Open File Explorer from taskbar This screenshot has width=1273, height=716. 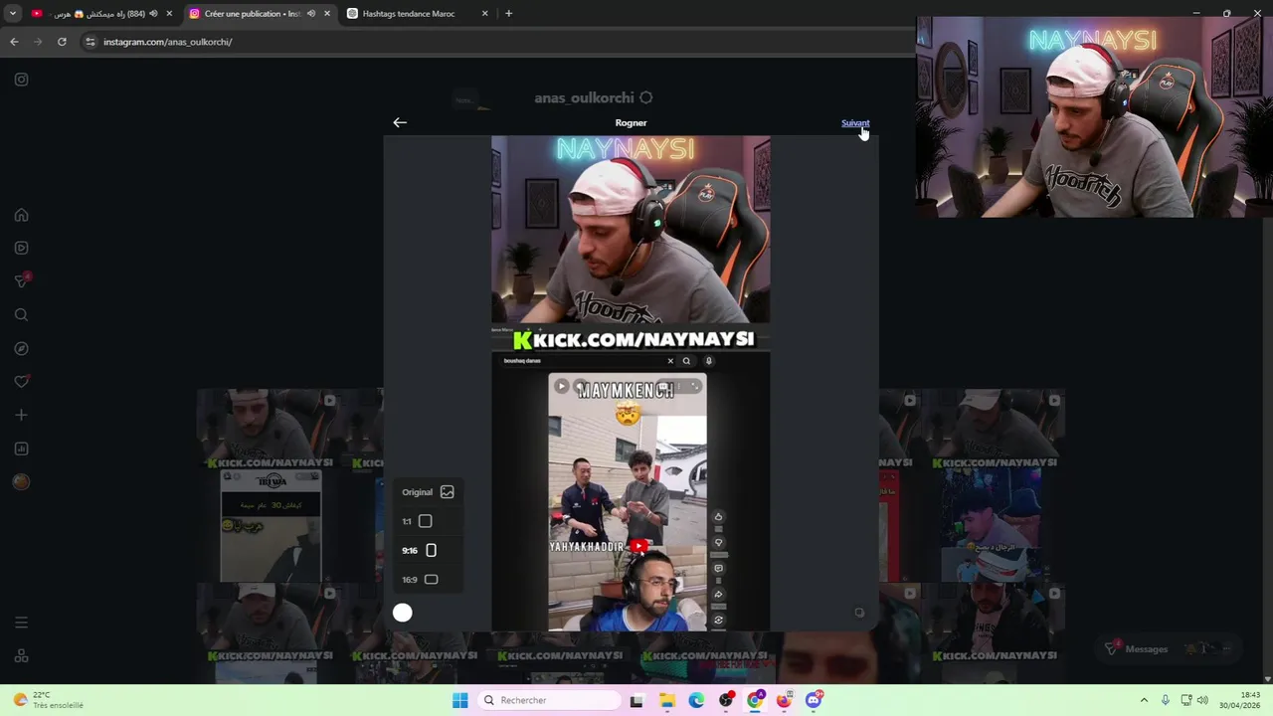666,700
